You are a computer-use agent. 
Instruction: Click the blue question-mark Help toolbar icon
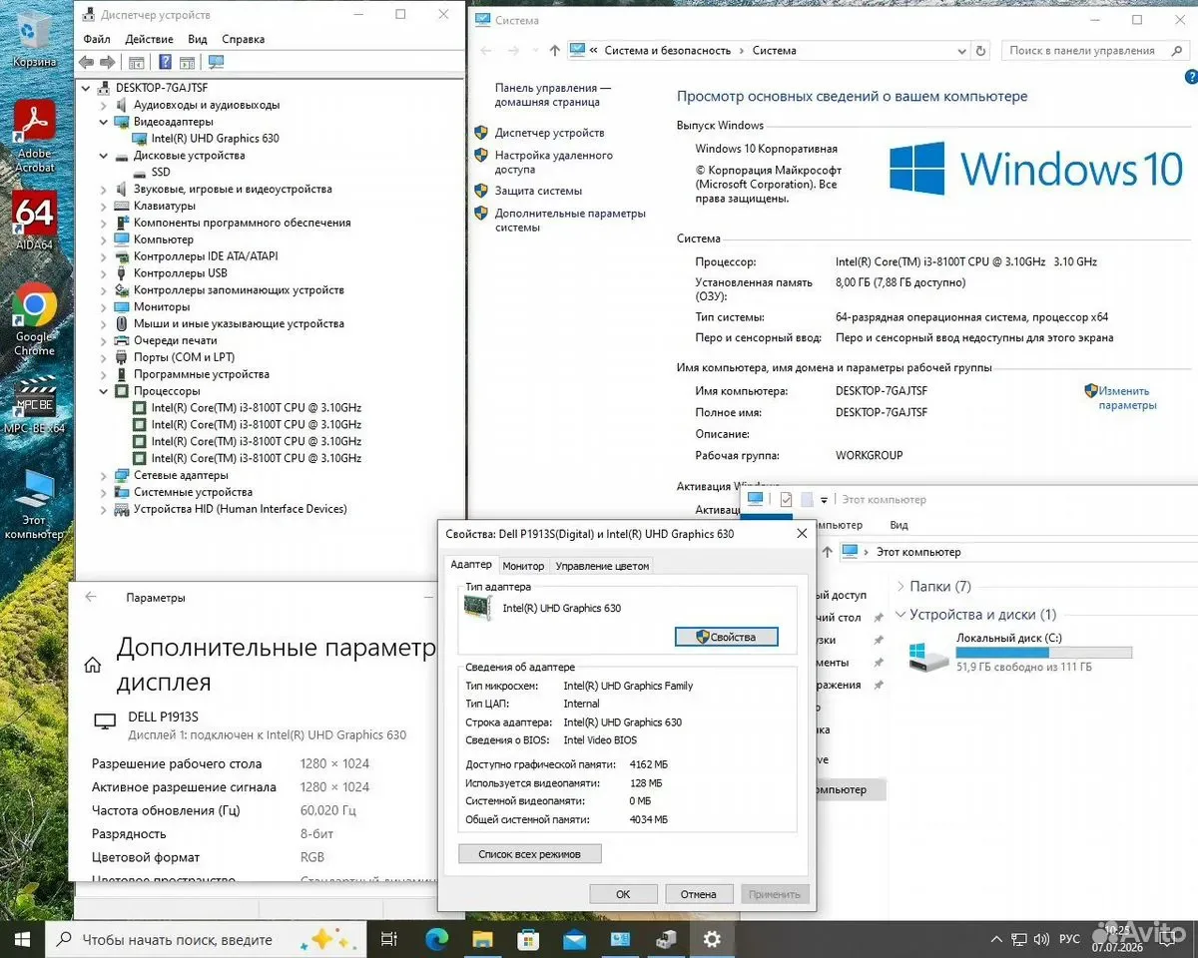pos(165,62)
